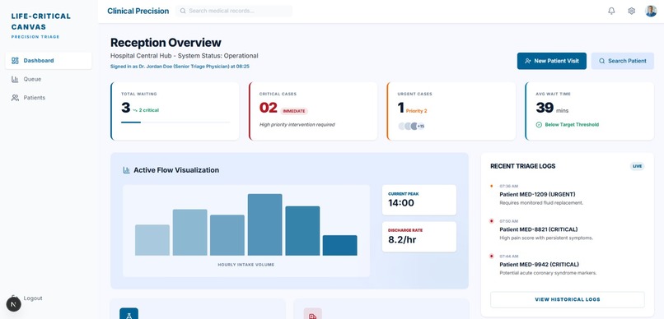Click the trend arrow icon beside 2 critical
664x319 pixels.
click(135, 110)
